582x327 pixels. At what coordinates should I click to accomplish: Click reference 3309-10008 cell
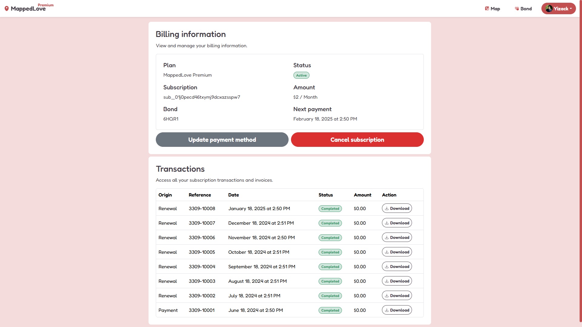click(202, 209)
